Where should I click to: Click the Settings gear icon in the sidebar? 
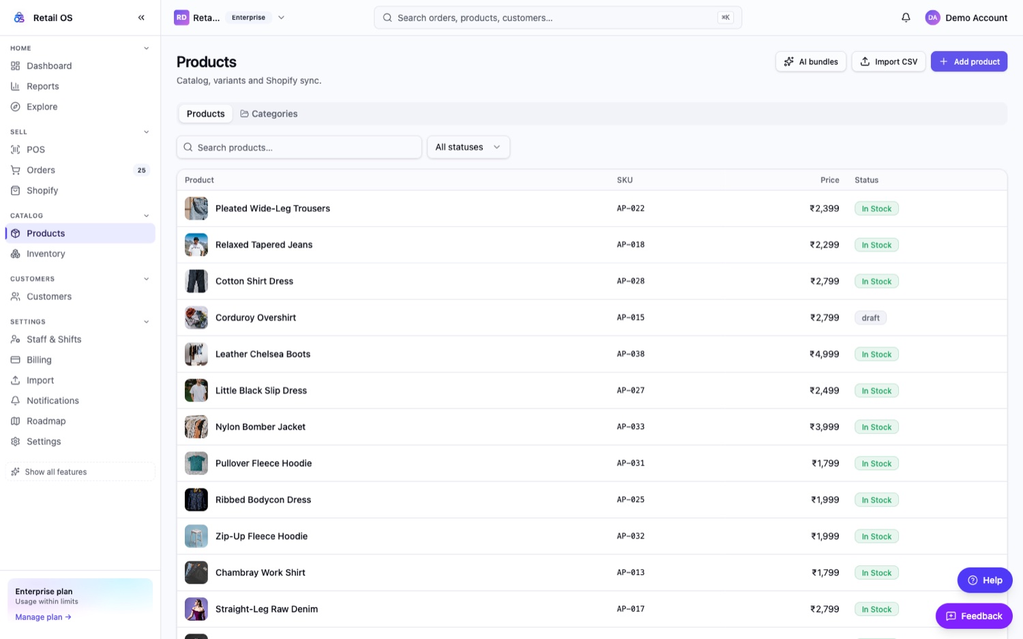[x=16, y=442]
